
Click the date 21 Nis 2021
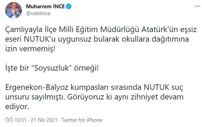[44, 120]
